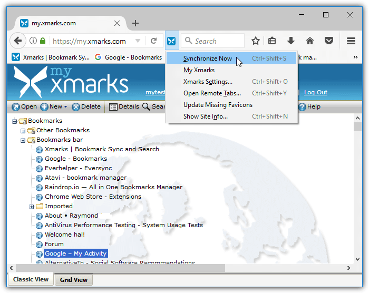Show bookmarks list toolbar icon
The image size is (369, 293).
272,41
